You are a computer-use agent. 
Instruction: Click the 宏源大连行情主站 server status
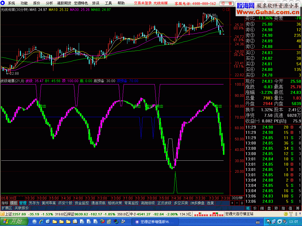[239, 214]
